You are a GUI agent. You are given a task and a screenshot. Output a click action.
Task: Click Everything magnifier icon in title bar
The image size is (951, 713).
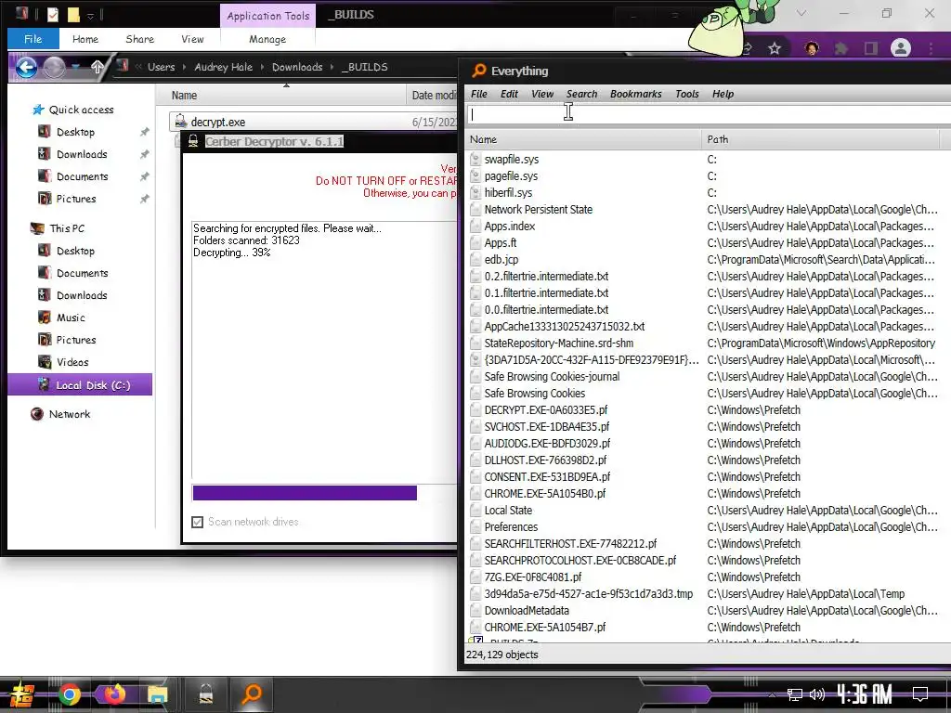pyautogui.click(x=478, y=71)
